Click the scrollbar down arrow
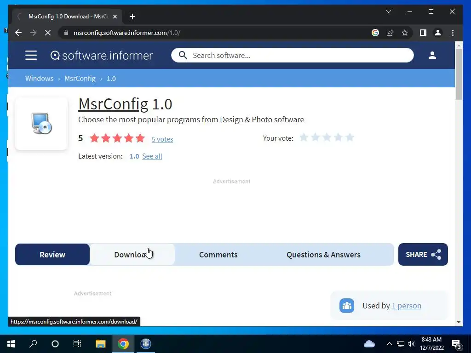 (x=459, y=322)
